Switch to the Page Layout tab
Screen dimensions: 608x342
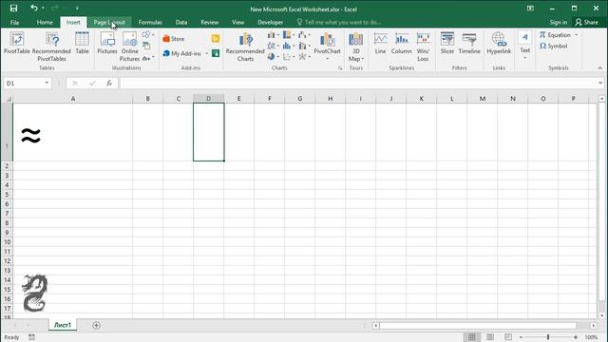(x=109, y=23)
